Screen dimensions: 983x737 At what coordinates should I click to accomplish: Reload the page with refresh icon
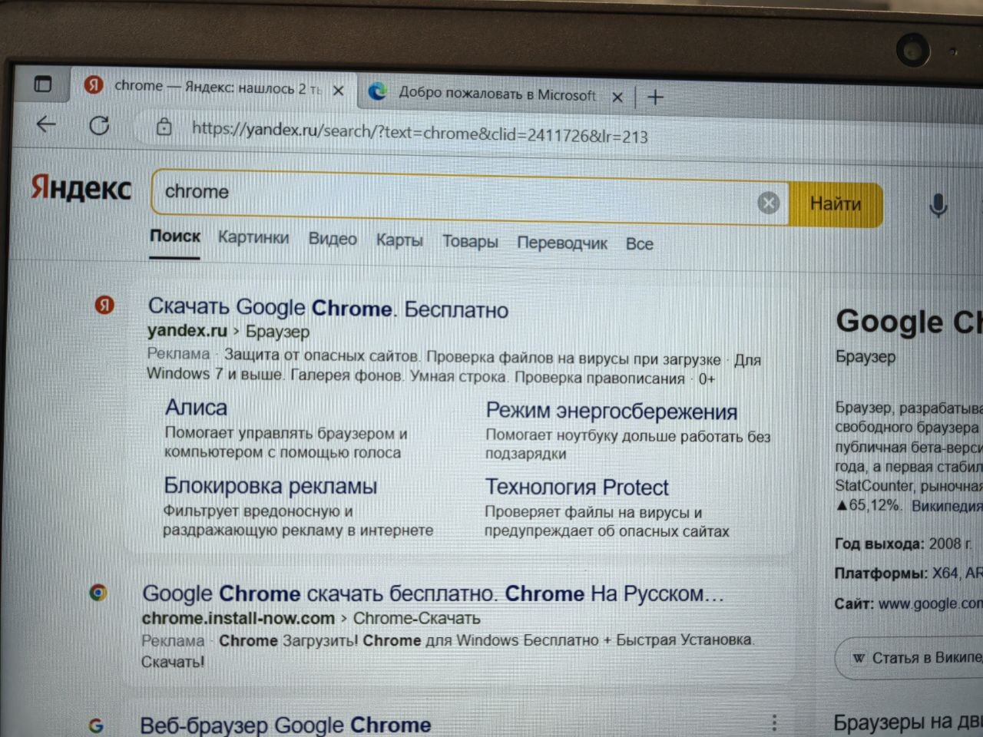[x=99, y=125]
